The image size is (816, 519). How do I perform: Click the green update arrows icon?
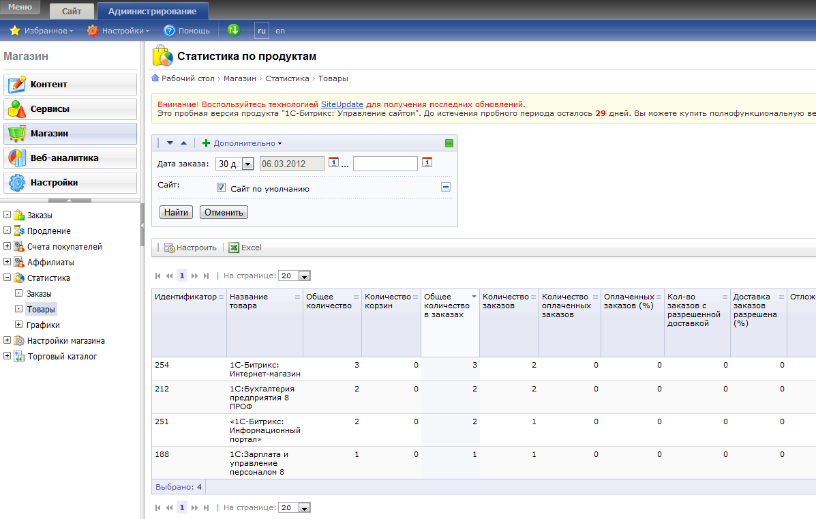point(234,30)
